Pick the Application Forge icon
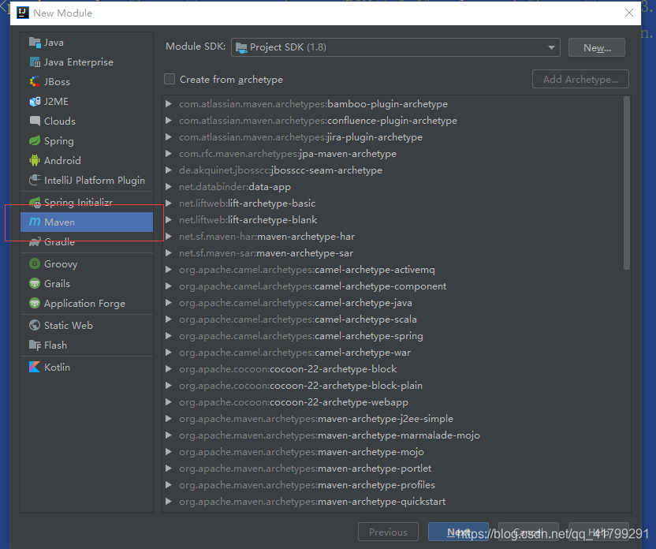Image resolution: width=656 pixels, height=549 pixels. pos(35,303)
